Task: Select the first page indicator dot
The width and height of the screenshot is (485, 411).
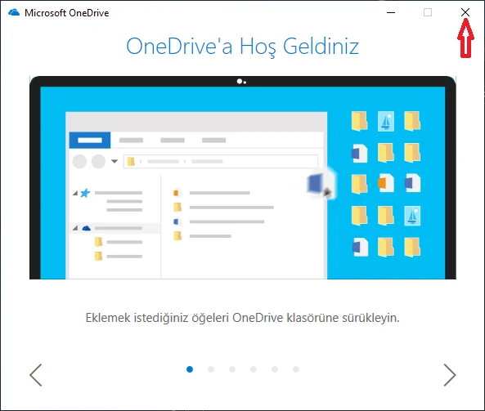Action: [x=190, y=369]
